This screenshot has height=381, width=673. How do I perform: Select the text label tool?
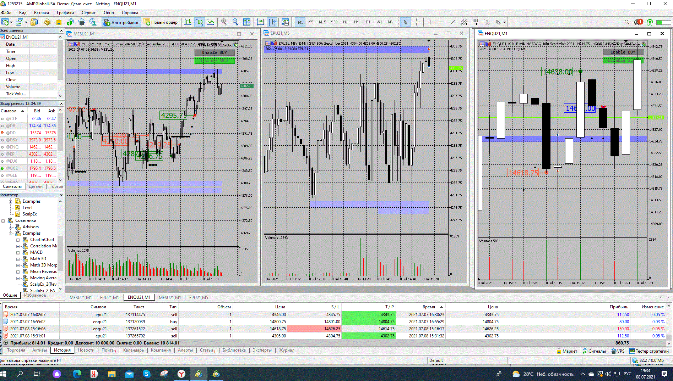487,22
